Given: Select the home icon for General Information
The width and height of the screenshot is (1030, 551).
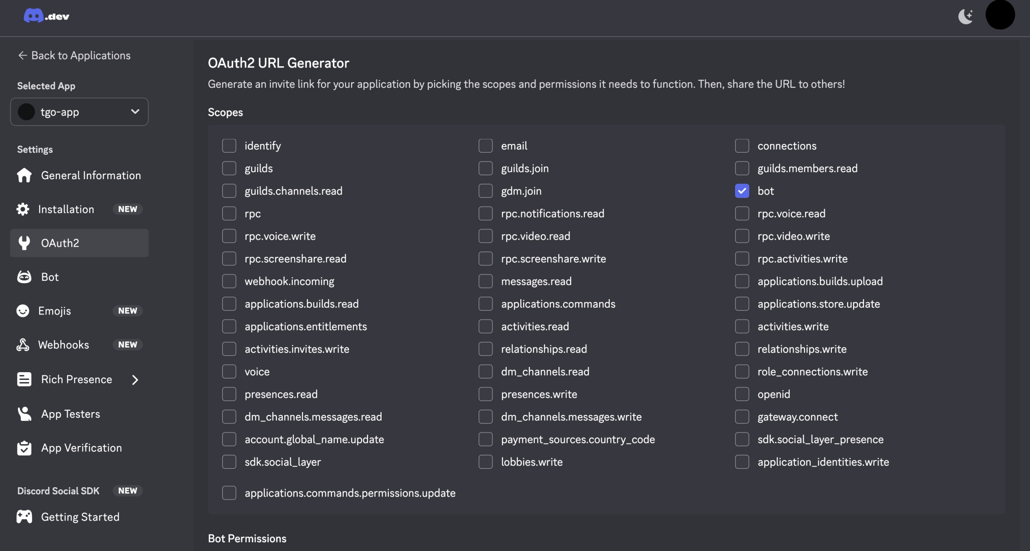Looking at the screenshot, I should [24, 175].
